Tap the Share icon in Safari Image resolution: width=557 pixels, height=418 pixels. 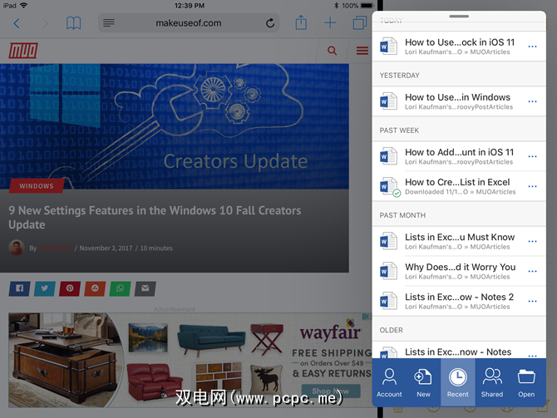301,22
